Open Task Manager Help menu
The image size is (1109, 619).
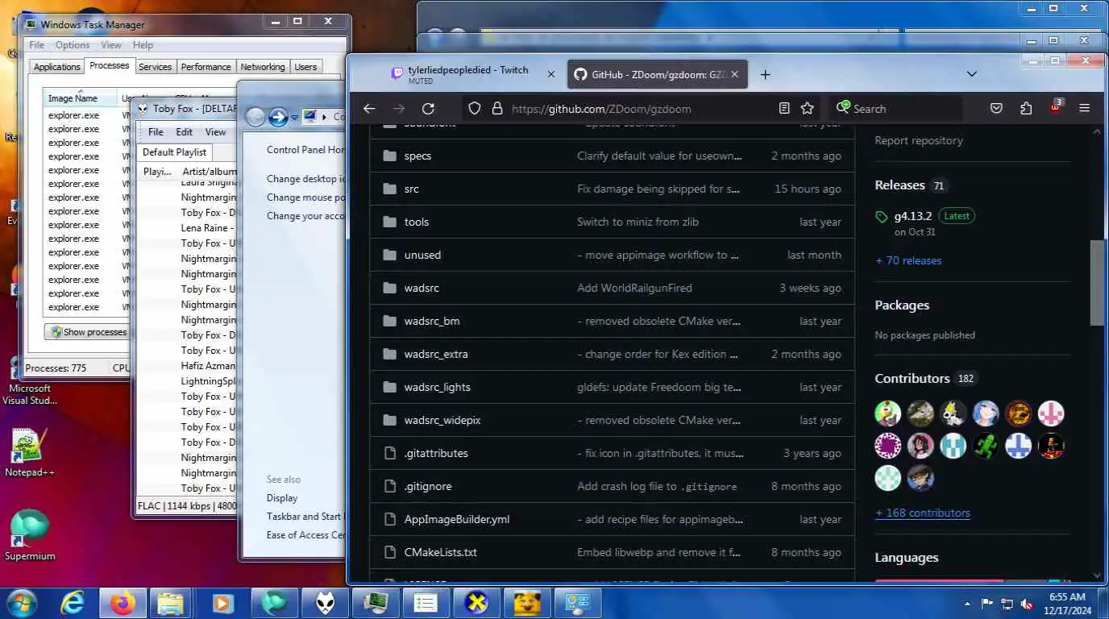pyautogui.click(x=143, y=45)
